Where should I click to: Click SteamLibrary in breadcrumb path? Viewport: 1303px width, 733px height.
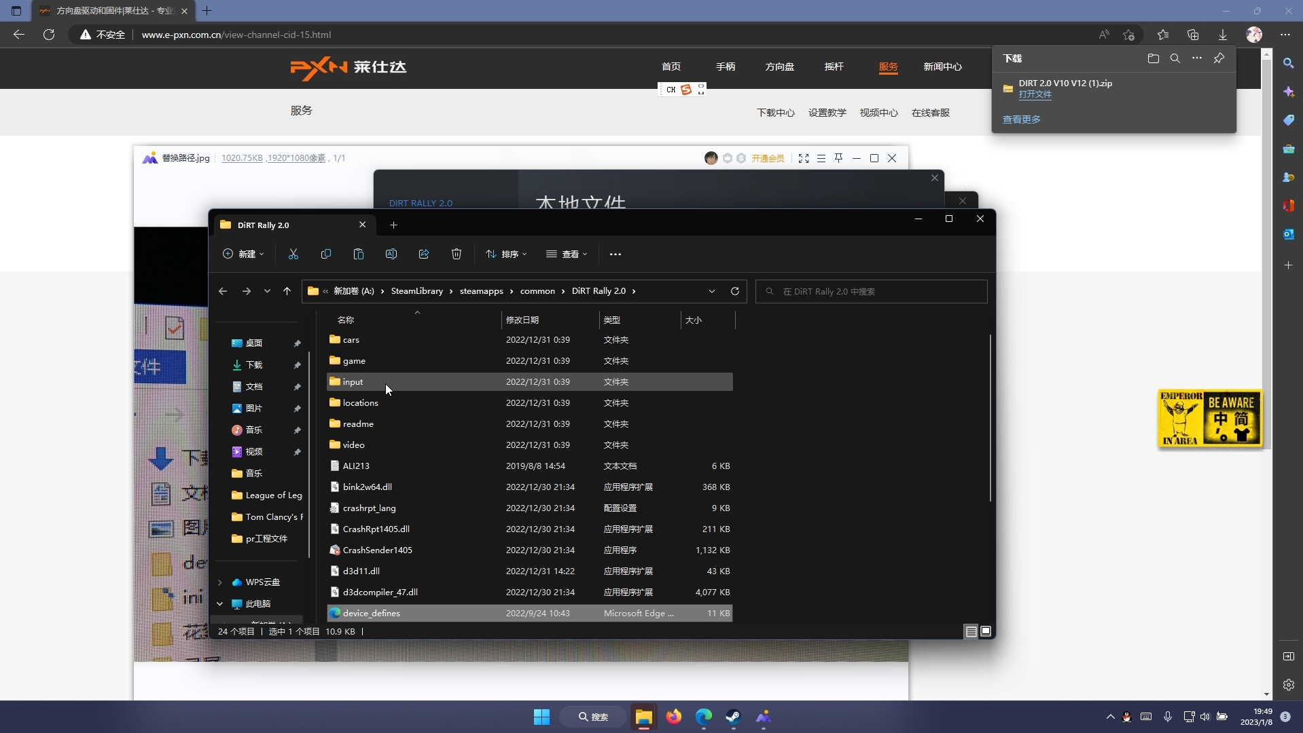click(x=416, y=291)
